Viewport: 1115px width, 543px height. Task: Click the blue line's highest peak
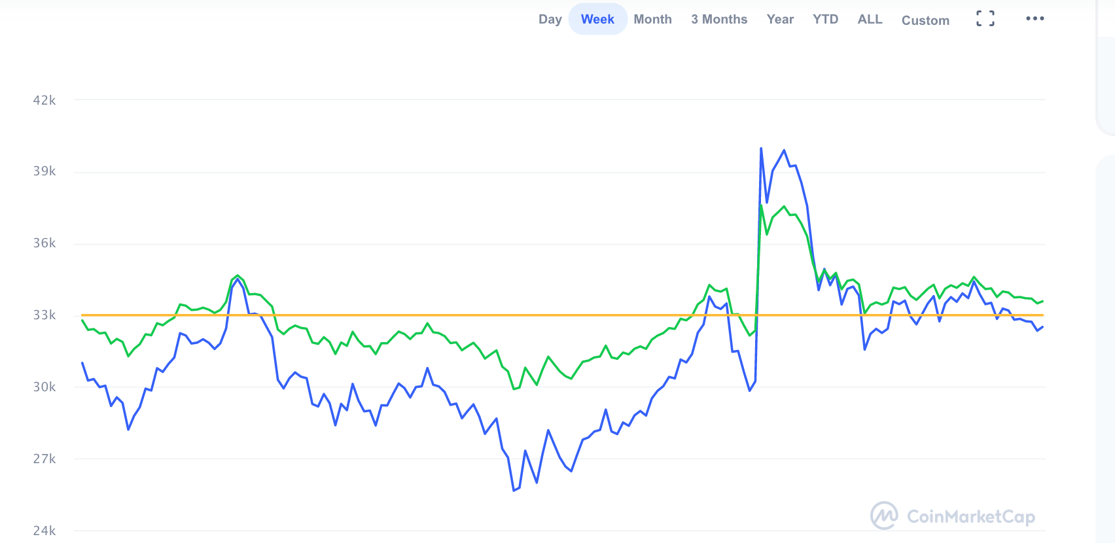pos(761,149)
